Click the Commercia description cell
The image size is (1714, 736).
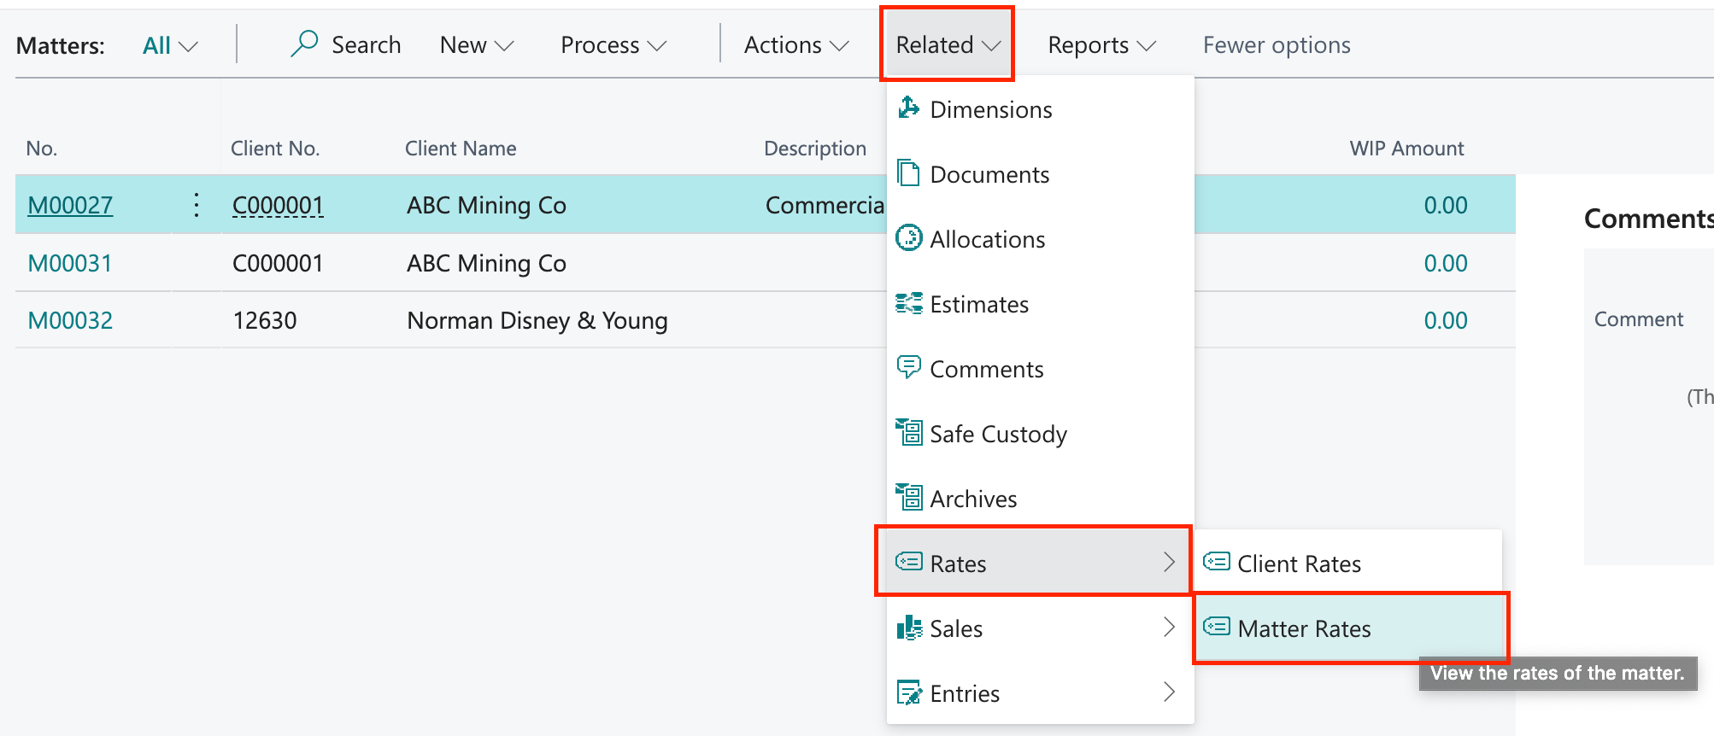click(825, 205)
